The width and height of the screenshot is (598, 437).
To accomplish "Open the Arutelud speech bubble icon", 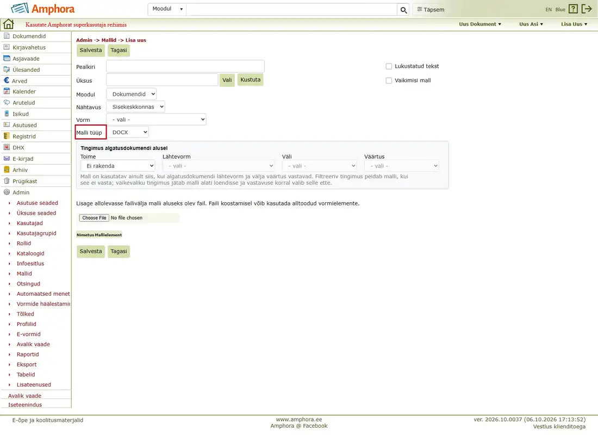I will coord(7,102).
